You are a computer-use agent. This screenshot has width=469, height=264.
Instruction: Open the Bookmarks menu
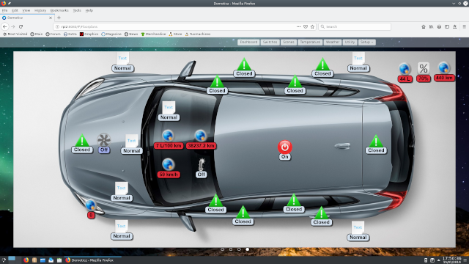pyautogui.click(x=59, y=10)
